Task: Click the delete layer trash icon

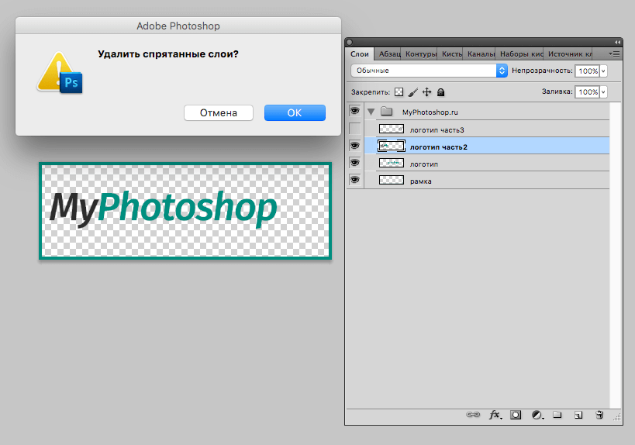Action: [599, 416]
